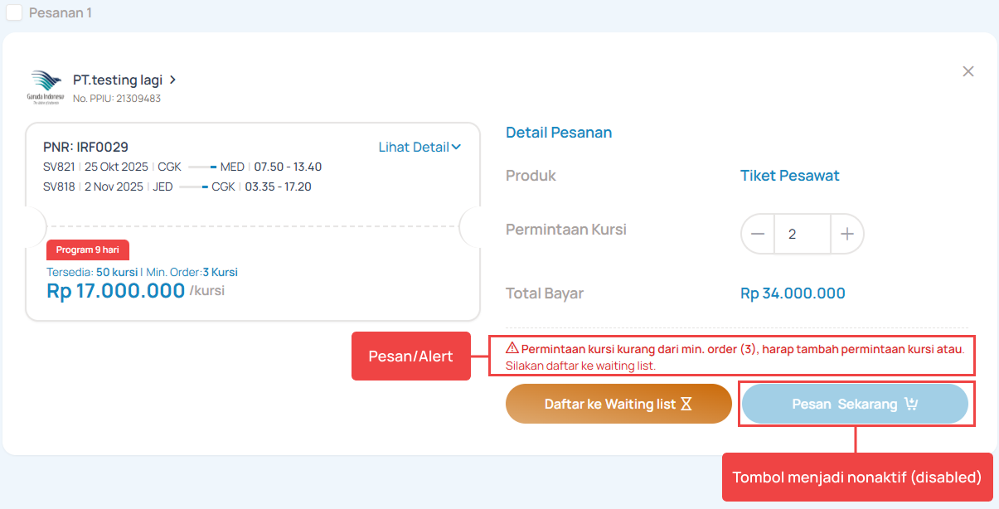Click the Total Bayar amount Rp 34.000.000
The height and width of the screenshot is (509, 999).
(793, 293)
